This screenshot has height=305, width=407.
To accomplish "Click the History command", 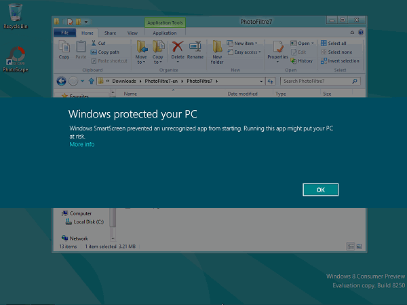I will [302, 61].
